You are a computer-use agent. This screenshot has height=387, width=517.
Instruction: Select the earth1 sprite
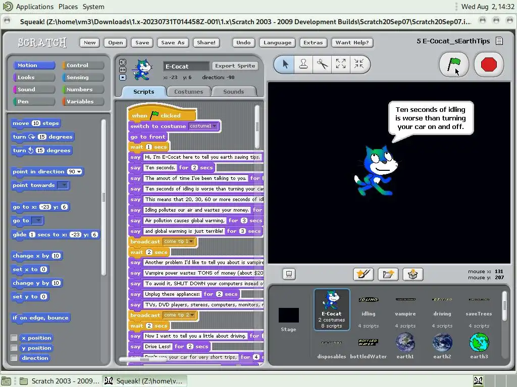tap(405, 347)
